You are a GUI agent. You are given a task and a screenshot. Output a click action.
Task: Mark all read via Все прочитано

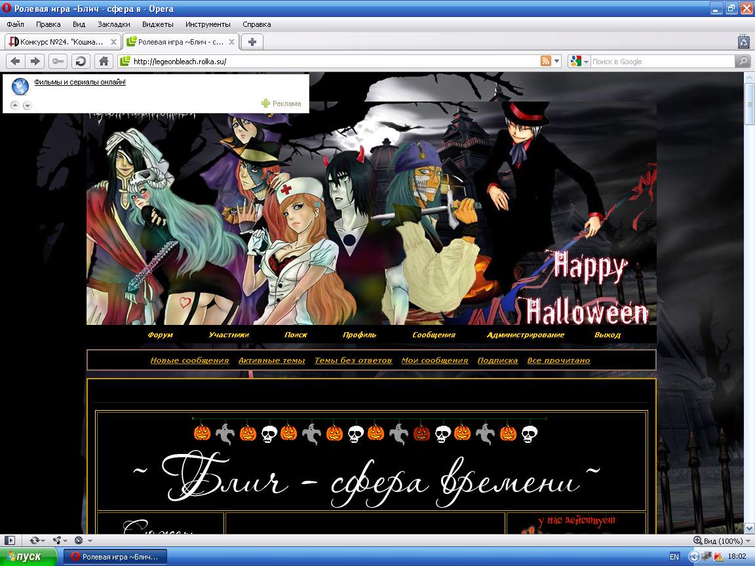tap(558, 360)
